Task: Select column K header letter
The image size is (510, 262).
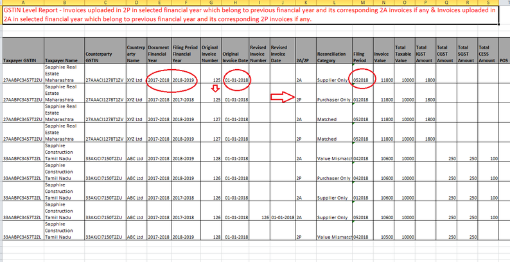Action: [x=305, y=3]
